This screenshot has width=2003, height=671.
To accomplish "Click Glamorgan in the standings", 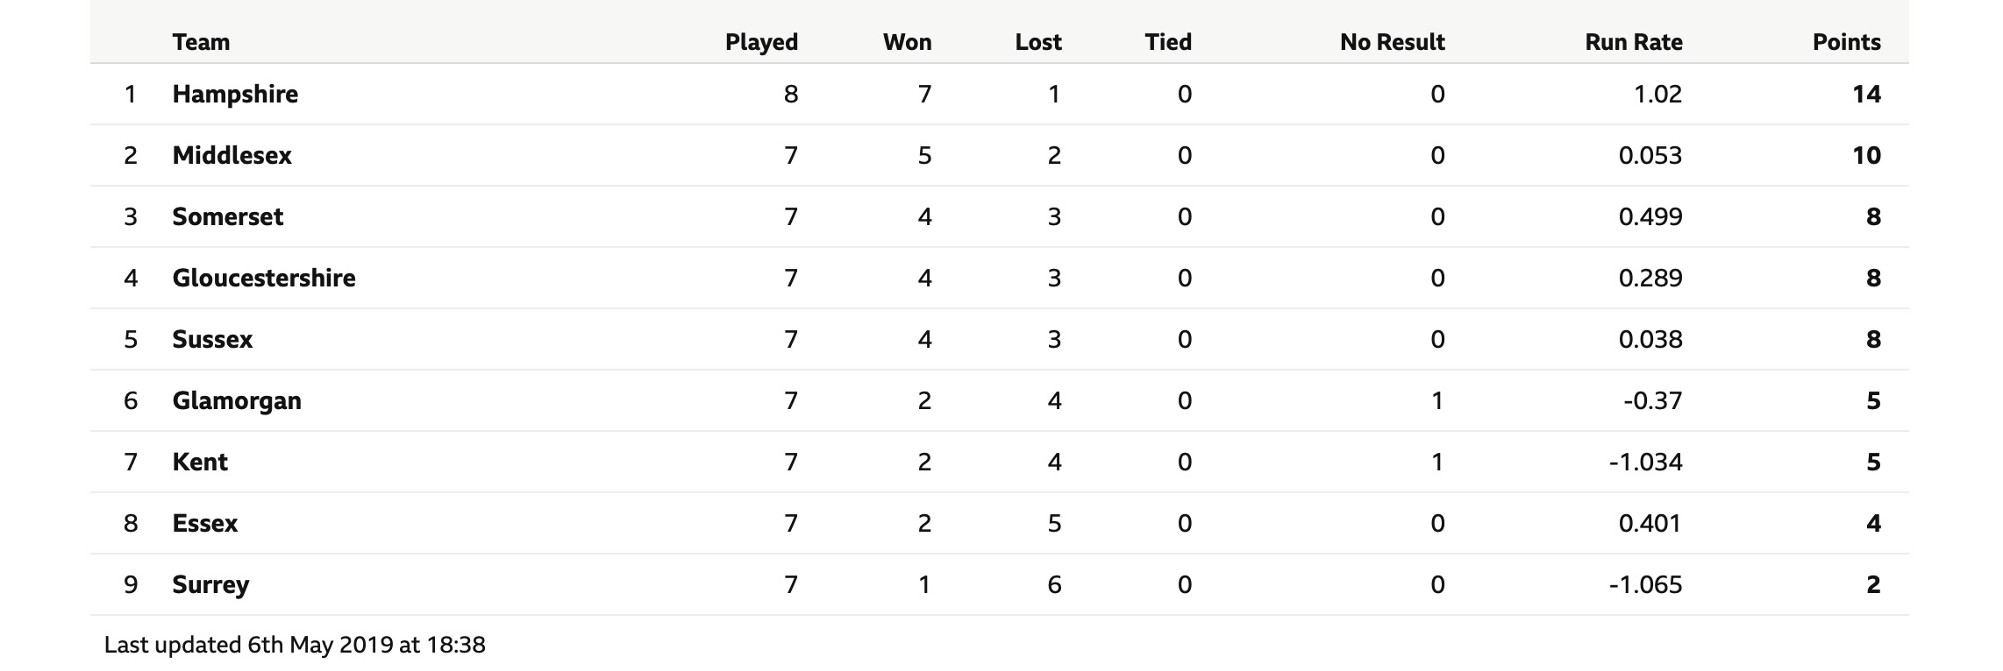I will tap(237, 401).
